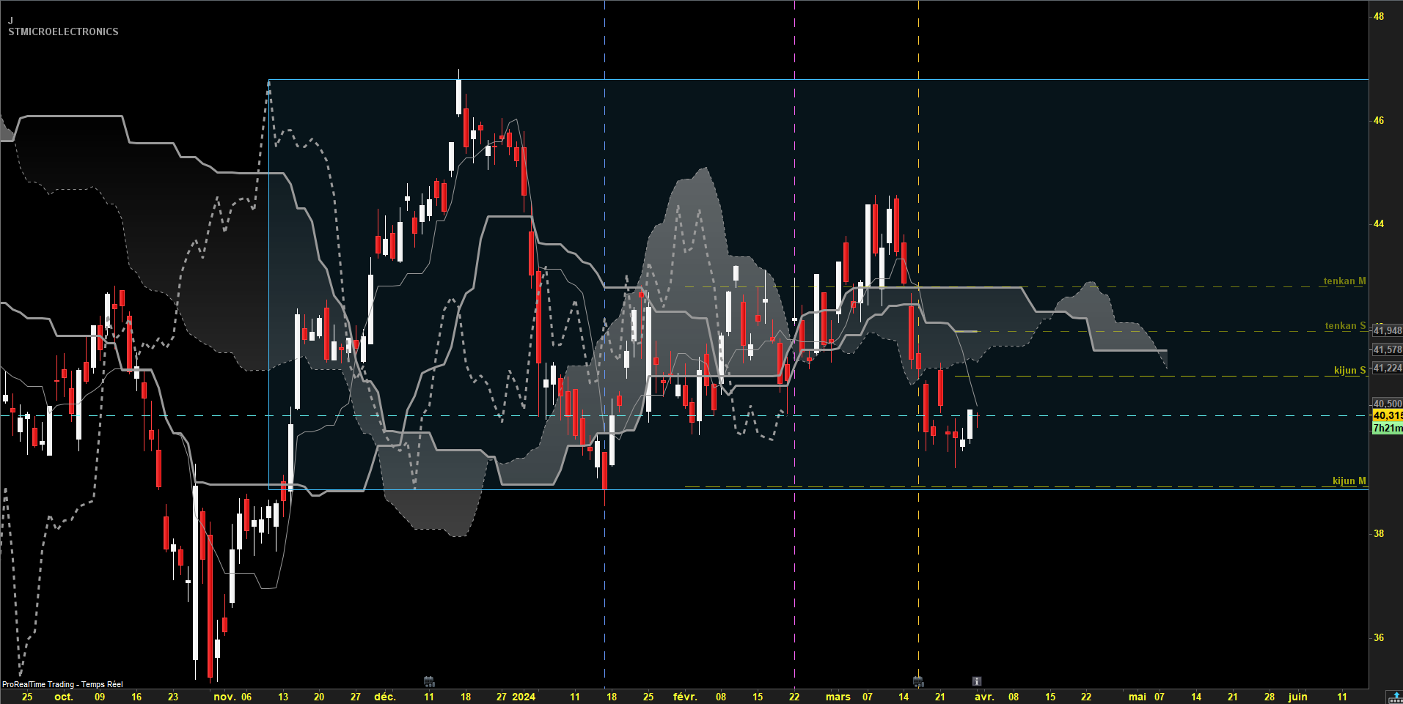
Task: Click the "nov." date label on time axis
Action: [224, 697]
